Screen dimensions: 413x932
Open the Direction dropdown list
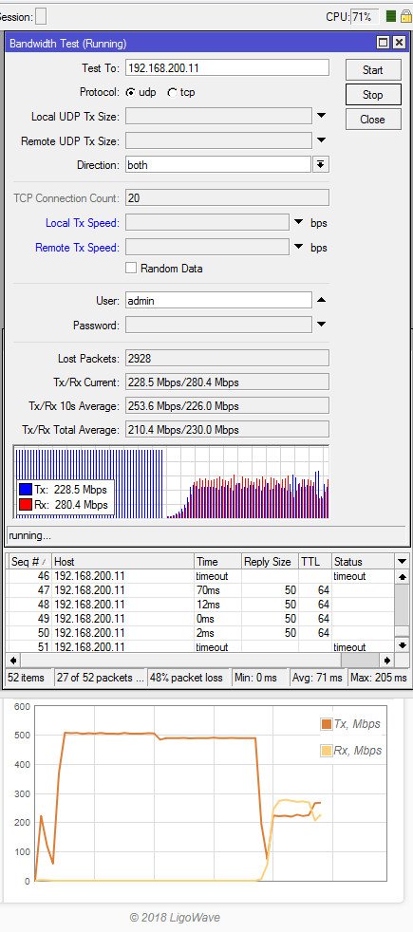click(321, 164)
